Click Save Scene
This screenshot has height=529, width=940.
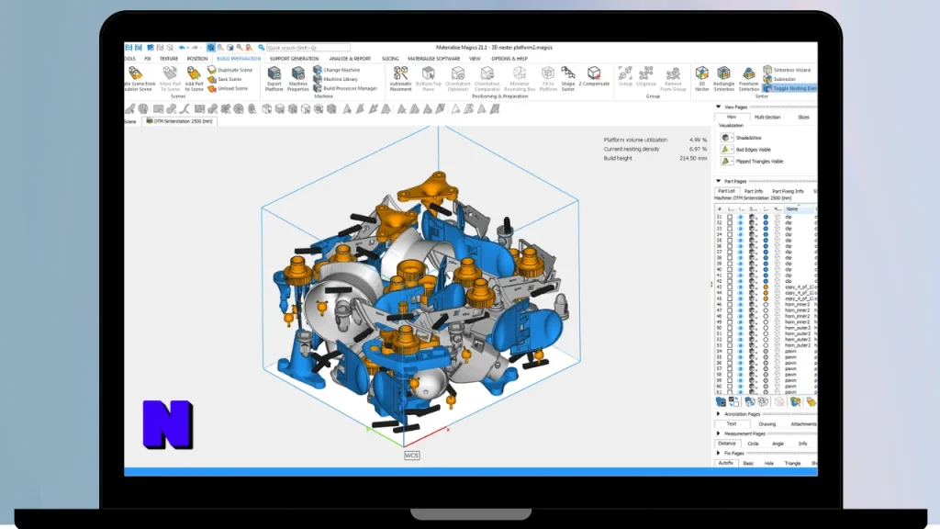(x=225, y=79)
